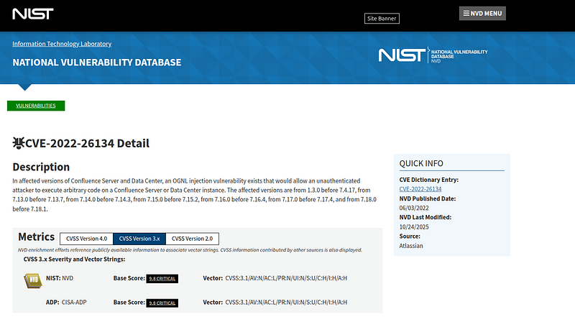Screen dimensions: 575x317
Task: Click the CVSS 3.x Severity and Vector Strings label
Action: [x=75, y=259]
